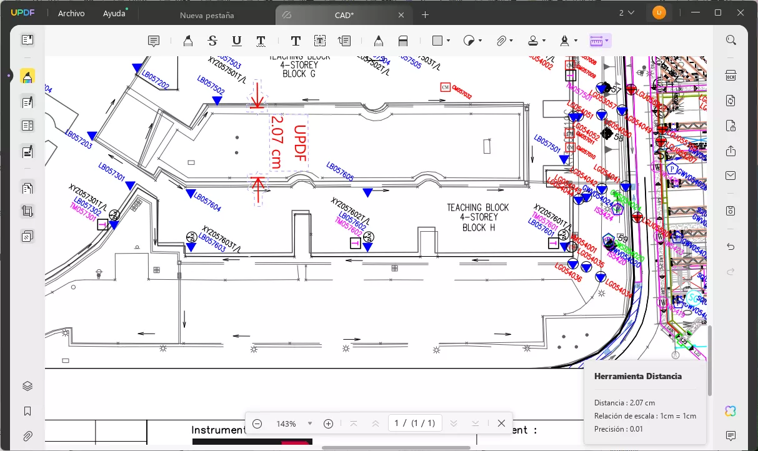Close the page navigation bar
The width and height of the screenshot is (758, 451).
(501, 424)
